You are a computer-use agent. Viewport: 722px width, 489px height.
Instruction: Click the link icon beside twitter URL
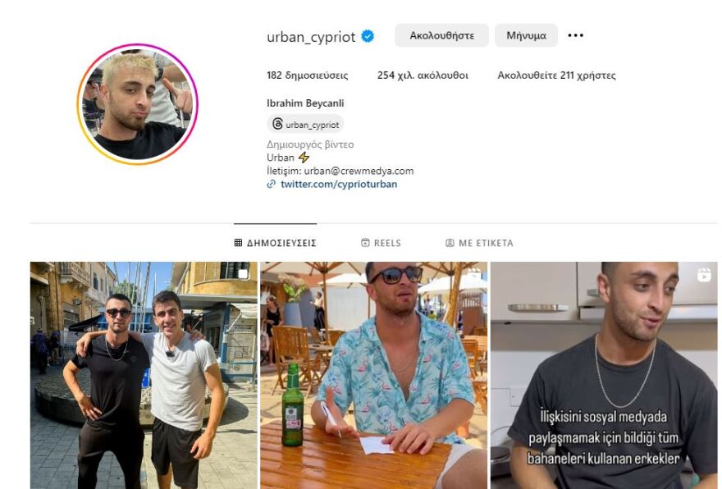coord(272,184)
